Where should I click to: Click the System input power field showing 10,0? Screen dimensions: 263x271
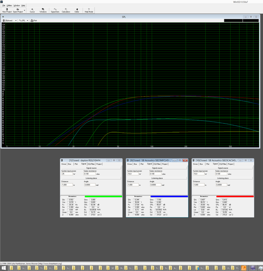(x=199, y=174)
